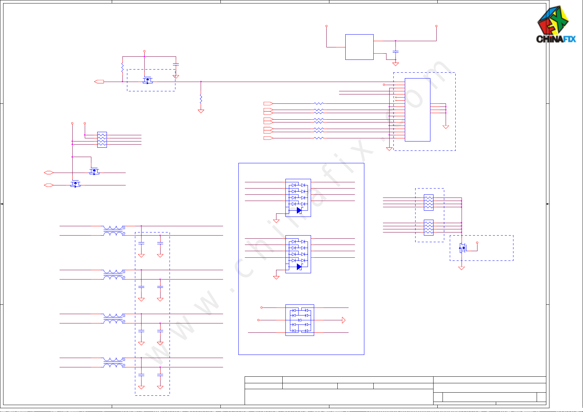The width and height of the screenshot is (583, 412).
Task: Select the lower resistor pack in right dashed box
Action: pyautogui.click(x=428, y=228)
